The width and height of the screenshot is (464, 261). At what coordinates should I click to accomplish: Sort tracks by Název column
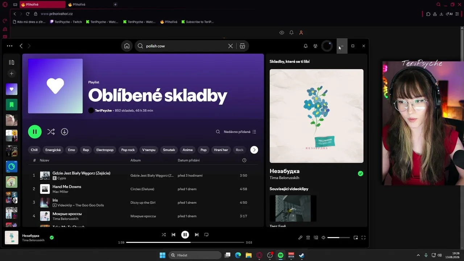(45, 160)
